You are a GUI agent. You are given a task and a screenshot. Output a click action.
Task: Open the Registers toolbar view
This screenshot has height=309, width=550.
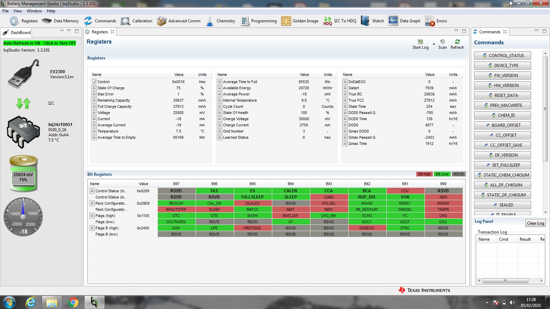point(24,21)
